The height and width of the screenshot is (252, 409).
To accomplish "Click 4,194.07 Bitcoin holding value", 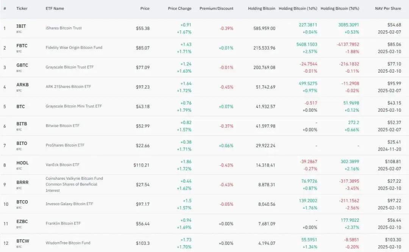I will pos(267,243).
